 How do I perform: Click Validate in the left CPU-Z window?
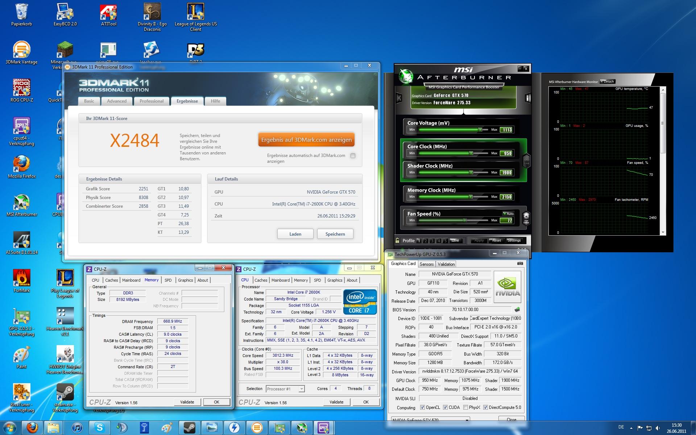pyautogui.click(x=187, y=402)
